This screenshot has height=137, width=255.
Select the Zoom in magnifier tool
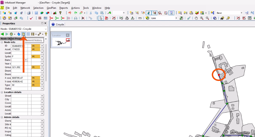pyautogui.click(x=202, y=18)
